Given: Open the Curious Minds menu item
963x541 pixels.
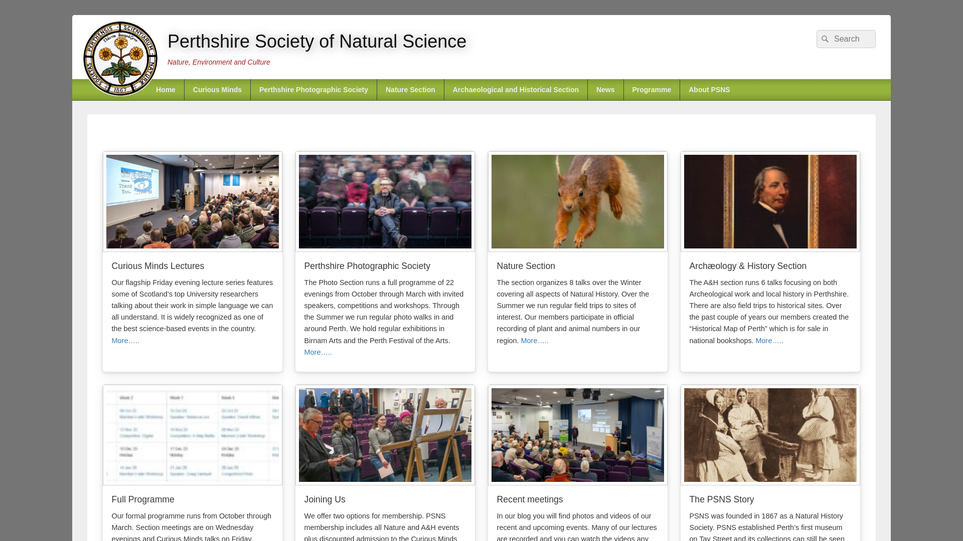Looking at the screenshot, I should (217, 90).
